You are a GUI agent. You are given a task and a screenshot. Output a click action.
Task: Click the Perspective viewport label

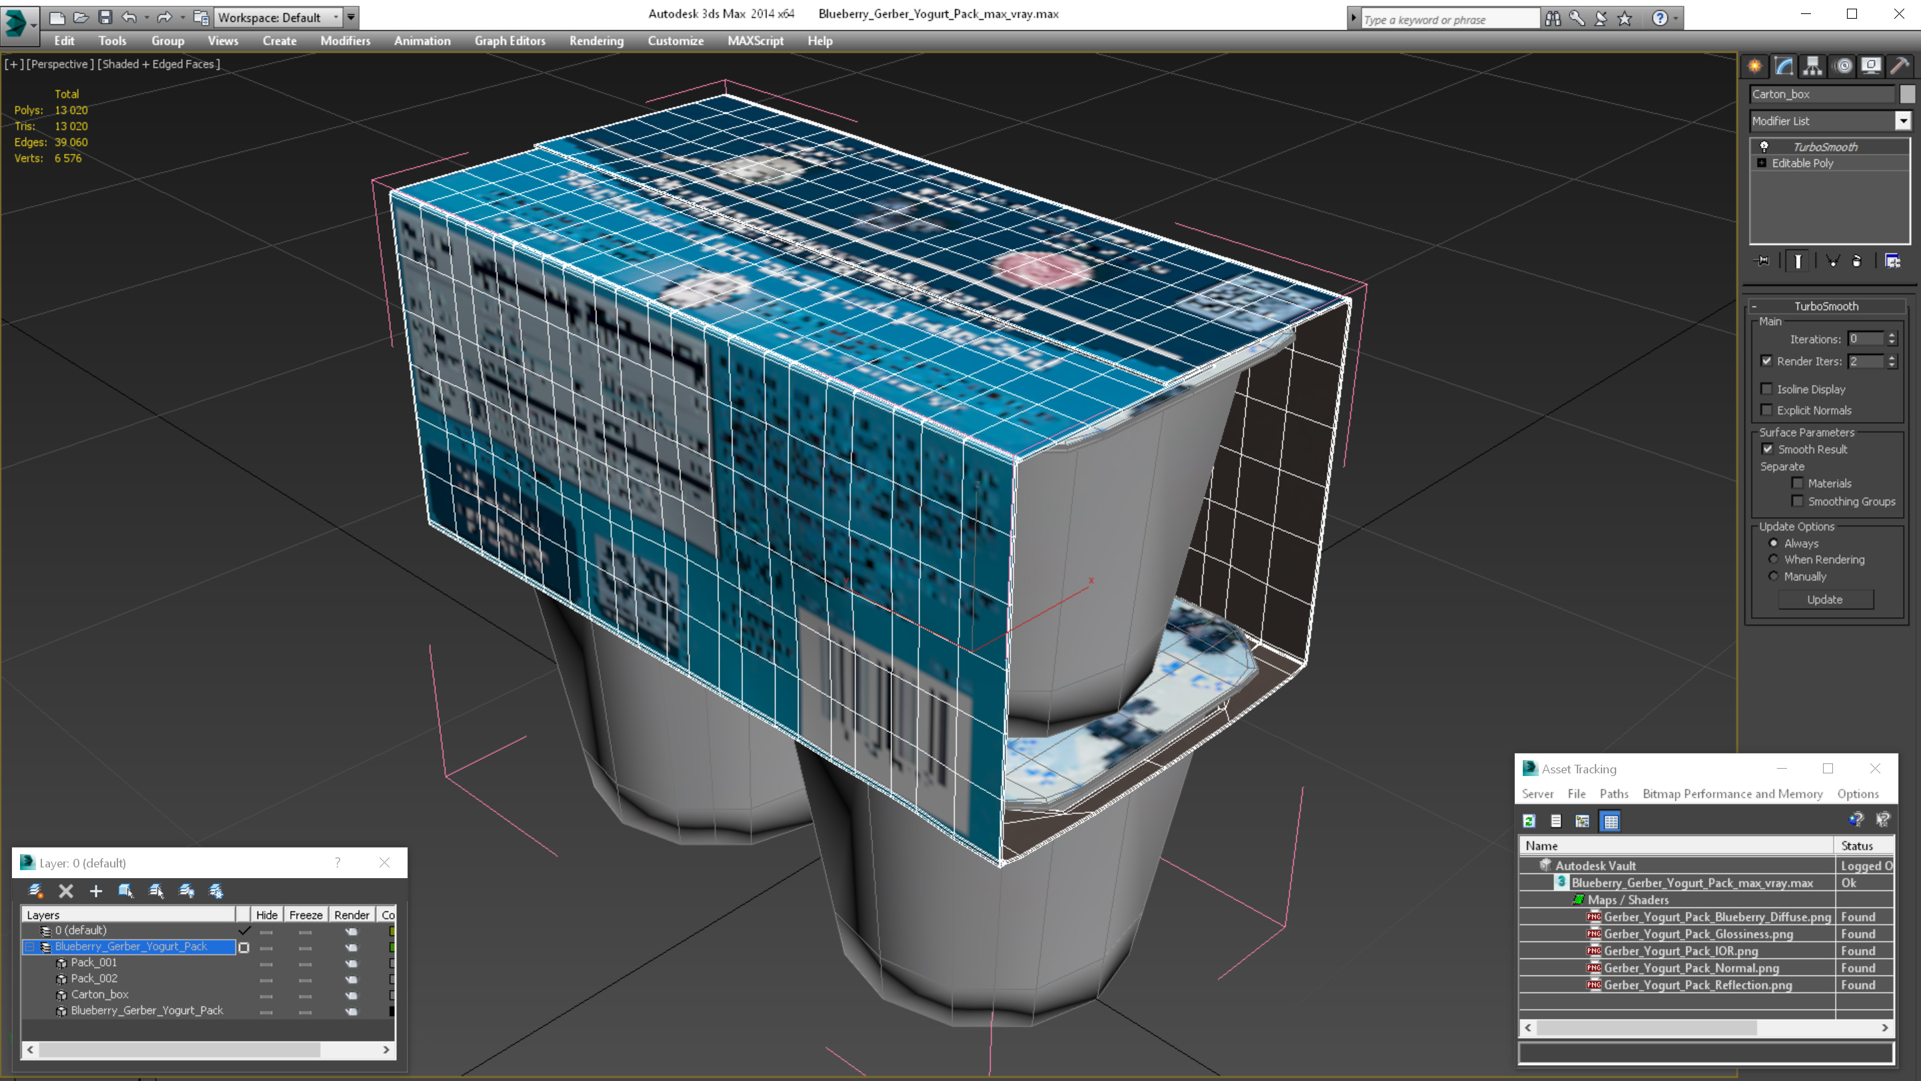[59, 64]
